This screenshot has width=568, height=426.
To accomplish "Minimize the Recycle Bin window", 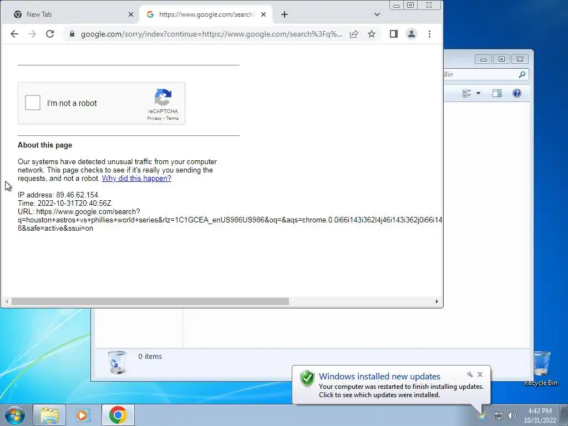I will (483, 59).
